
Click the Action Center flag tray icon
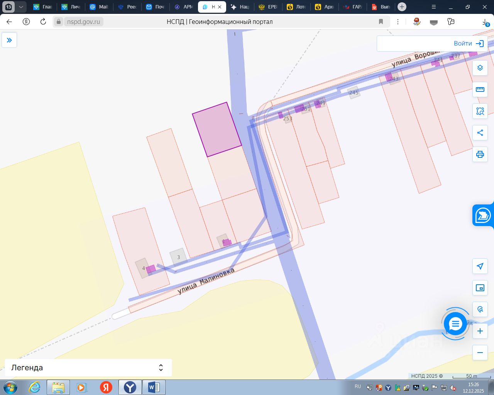[x=435, y=388]
